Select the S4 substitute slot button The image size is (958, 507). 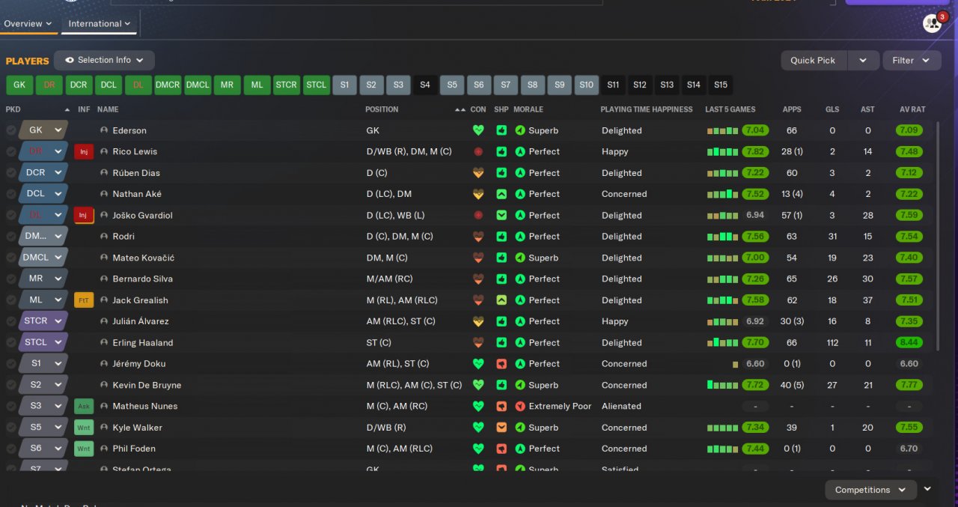point(425,85)
